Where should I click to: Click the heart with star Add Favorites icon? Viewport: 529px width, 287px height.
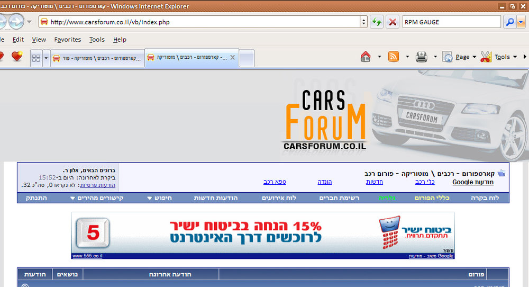tap(17, 56)
